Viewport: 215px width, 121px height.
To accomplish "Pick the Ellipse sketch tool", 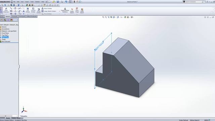I will point(11,14).
